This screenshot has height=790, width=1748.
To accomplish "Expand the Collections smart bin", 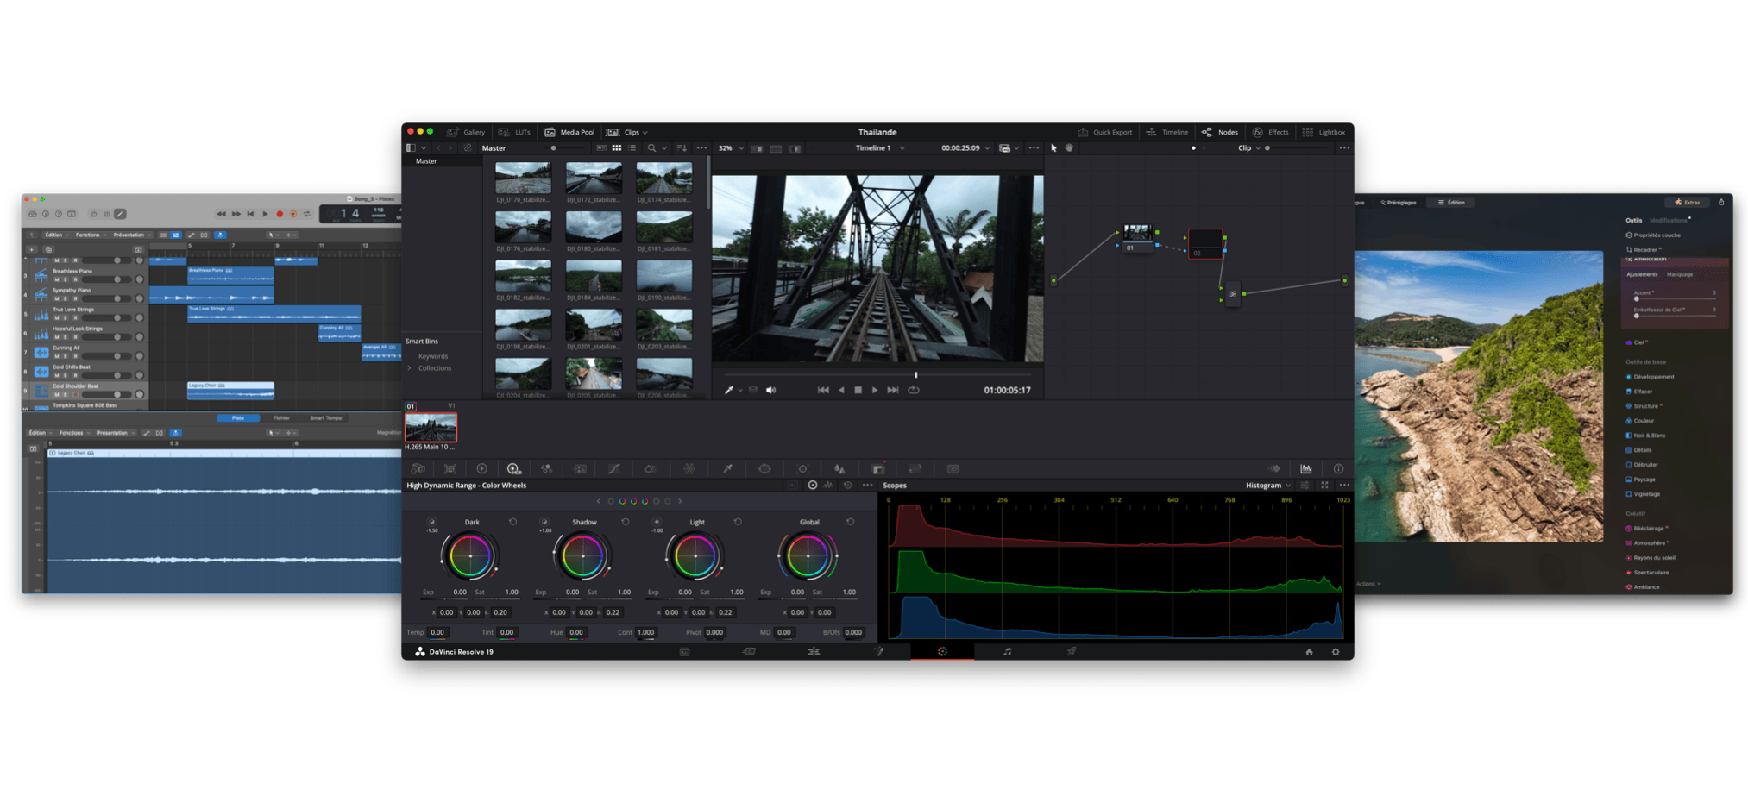I will coord(410,368).
